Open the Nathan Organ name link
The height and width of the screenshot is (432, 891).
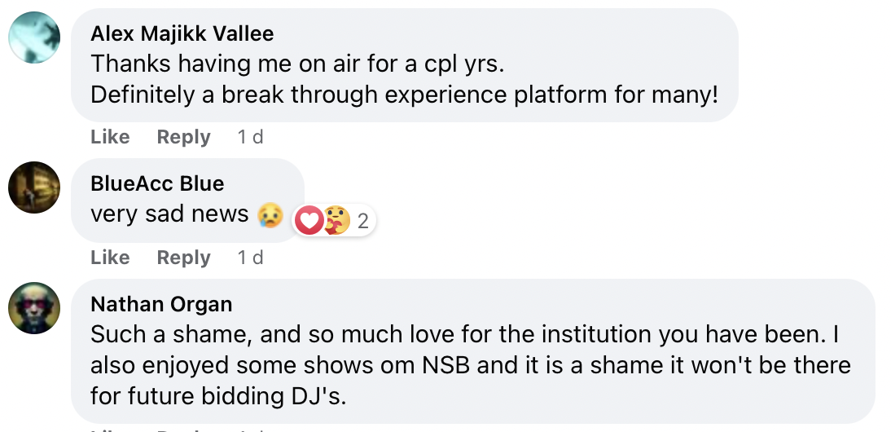161,304
